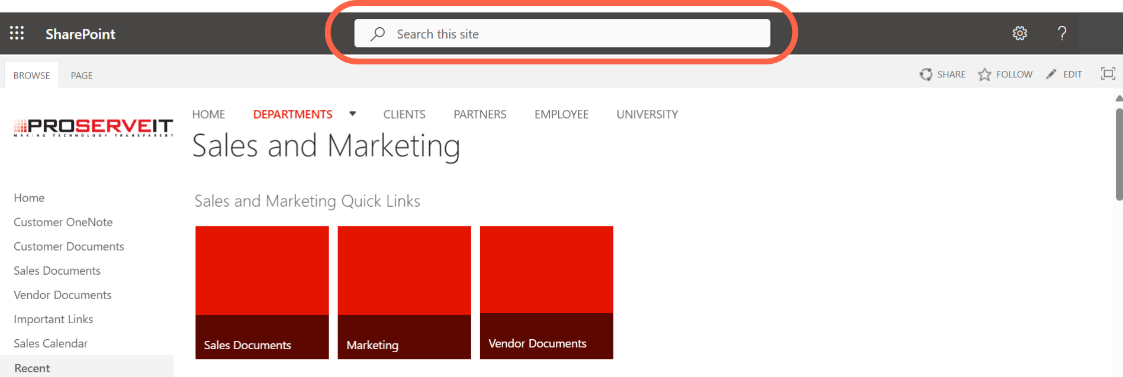Open the settings gear menu
This screenshot has height=377, width=1123.
tap(1019, 33)
